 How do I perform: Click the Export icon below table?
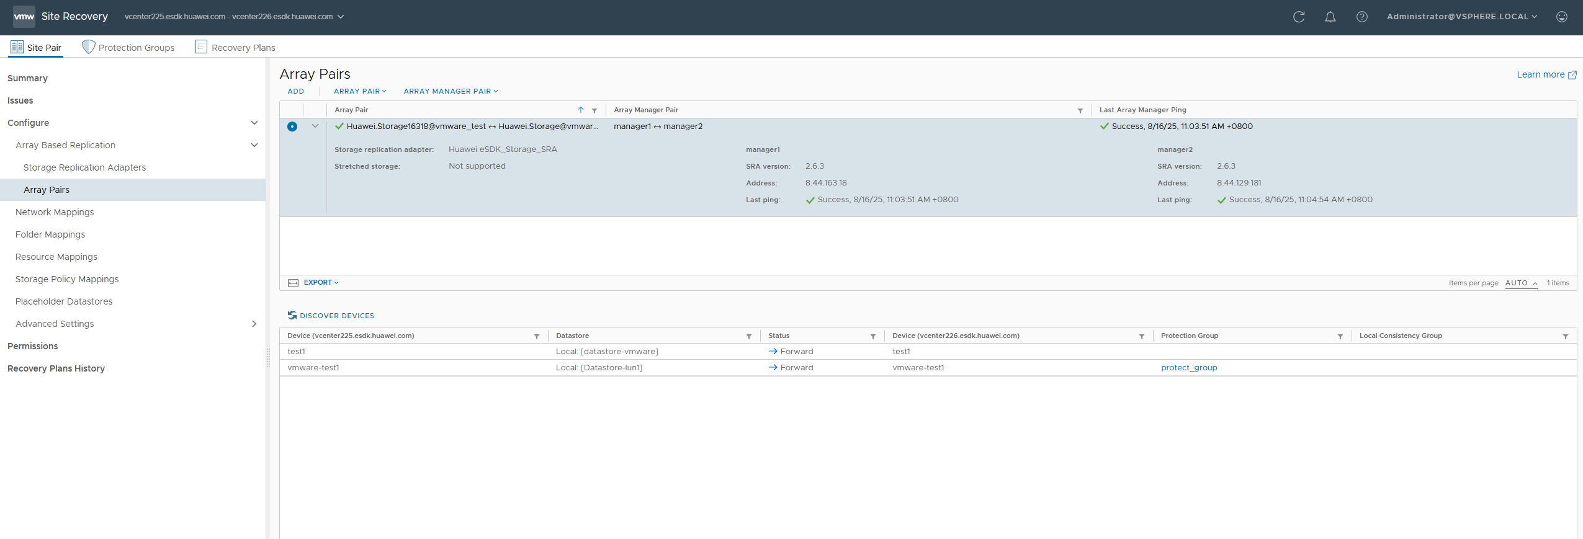294,283
